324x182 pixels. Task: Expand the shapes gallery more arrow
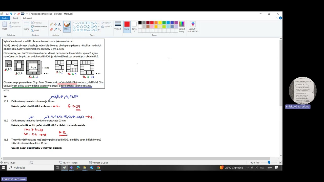click(99, 30)
